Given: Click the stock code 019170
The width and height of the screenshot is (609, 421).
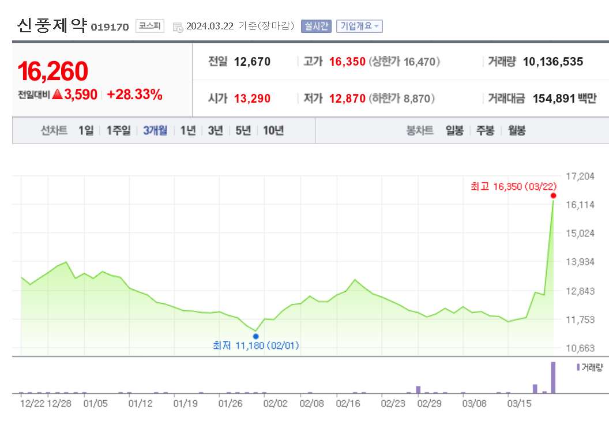Looking at the screenshot, I should point(110,27).
